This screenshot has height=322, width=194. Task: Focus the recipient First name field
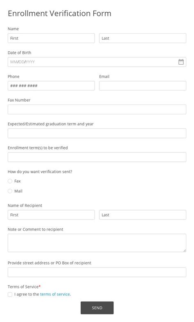coord(51,215)
